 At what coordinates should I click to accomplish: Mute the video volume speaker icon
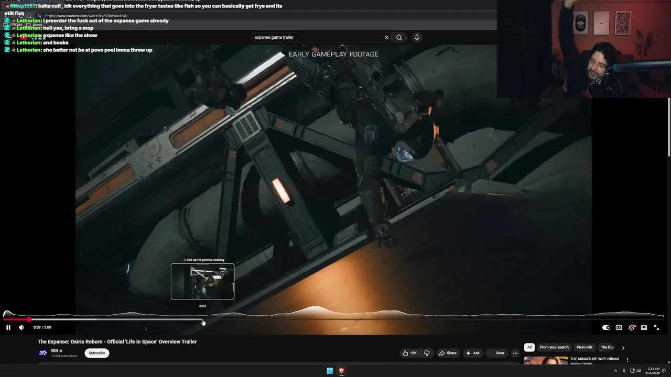click(x=21, y=327)
